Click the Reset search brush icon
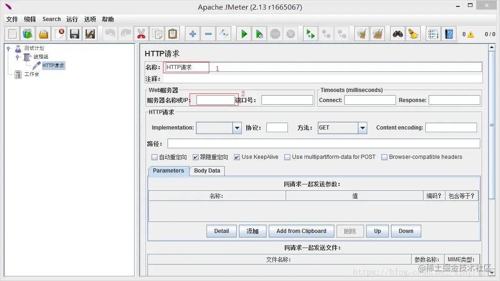 413,34
